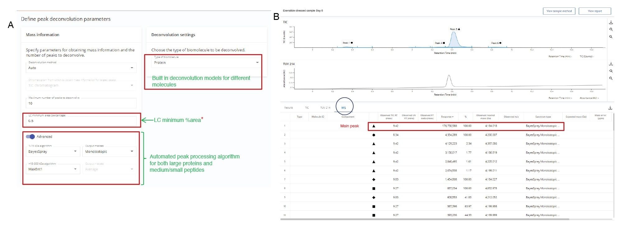Click the results table vertical scrollbar
Screen dimensions: 622x229
tap(614, 122)
